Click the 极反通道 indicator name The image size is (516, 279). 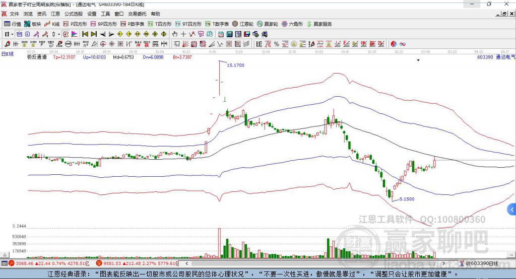point(37,57)
